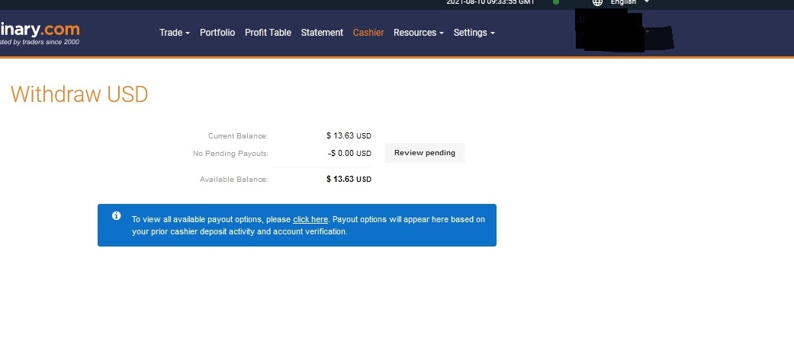Open the English language dropdown
Image resolution: width=794 pixels, height=350 pixels.
pyautogui.click(x=630, y=2)
